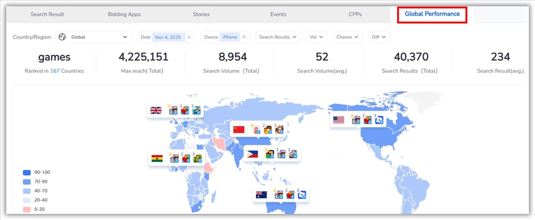This screenshot has height=220, width=535.
Task: Click the 'games' keyword heading
Action: [x=54, y=57]
